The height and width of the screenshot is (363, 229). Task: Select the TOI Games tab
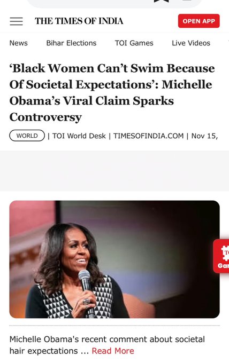(134, 43)
